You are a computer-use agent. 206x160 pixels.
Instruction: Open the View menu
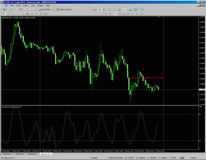[12, 6]
